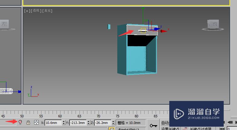Click the key mode curve icon beside 关键点过滤器
This screenshot has height=130, width=237.
tap(185, 129)
